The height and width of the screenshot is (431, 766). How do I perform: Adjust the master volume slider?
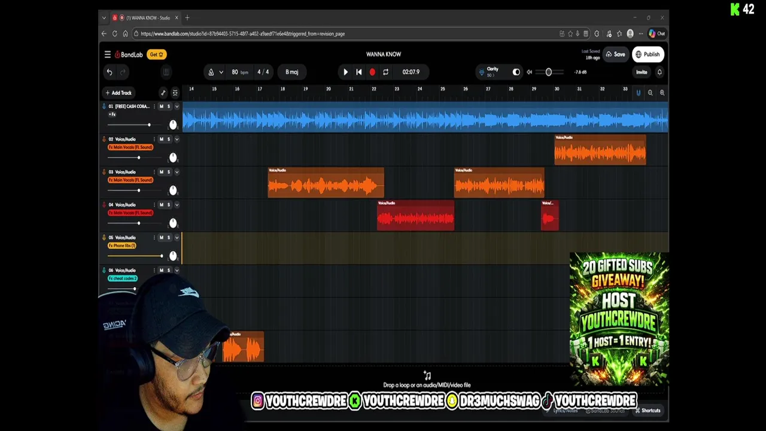click(549, 72)
